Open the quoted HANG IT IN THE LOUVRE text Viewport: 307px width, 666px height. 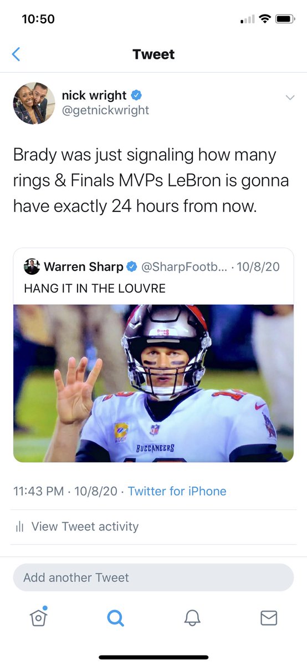[x=95, y=289]
